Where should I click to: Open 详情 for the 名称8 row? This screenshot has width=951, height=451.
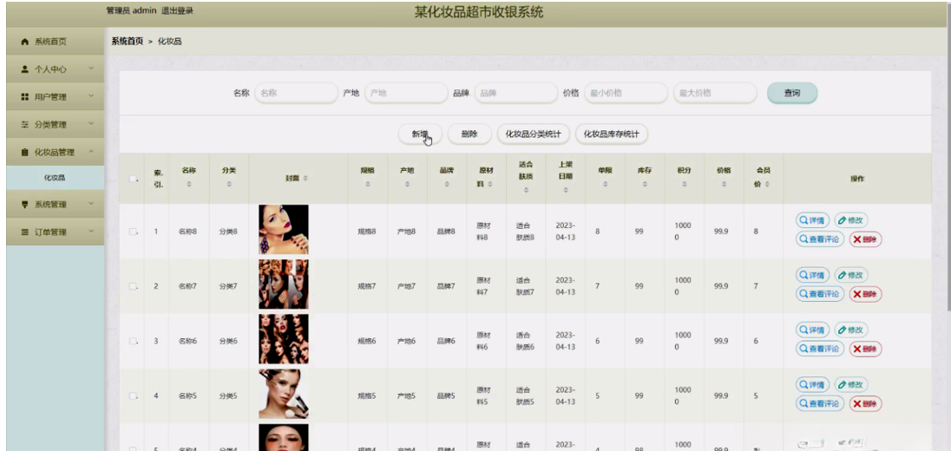coord(812,220)
